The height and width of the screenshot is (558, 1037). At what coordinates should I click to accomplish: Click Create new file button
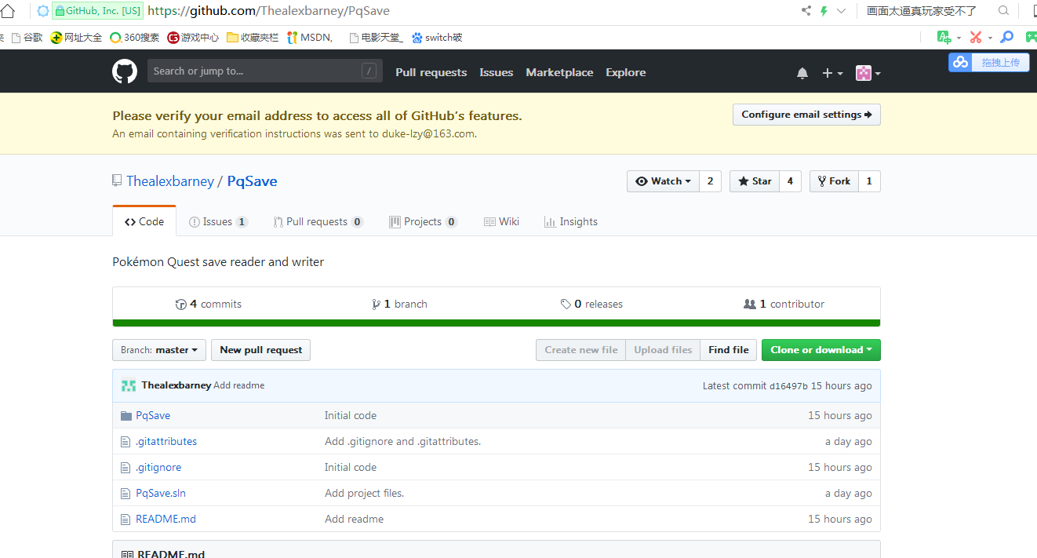tap(580, 350)
